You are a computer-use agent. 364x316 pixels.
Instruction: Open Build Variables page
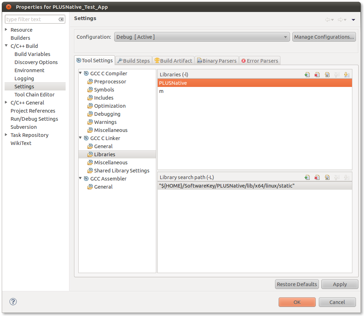pyautogui.click(x=32, y=54)
